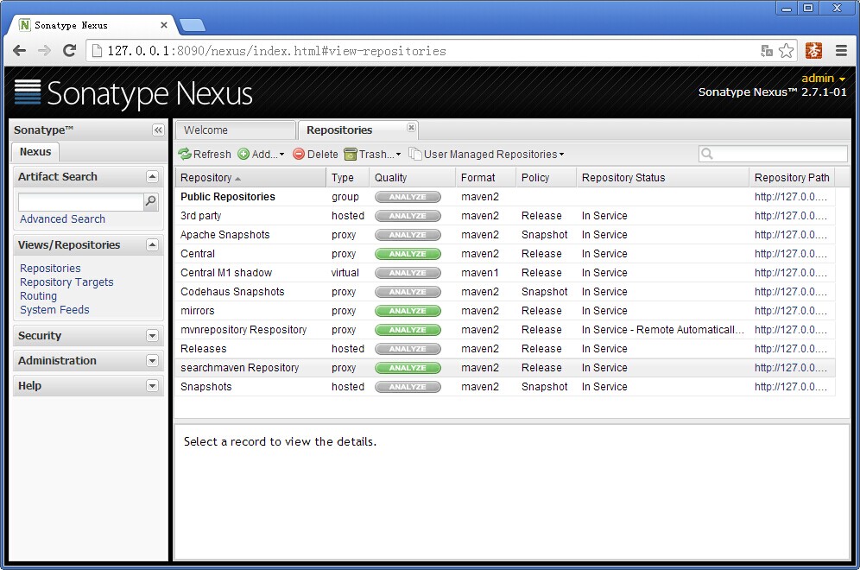The width and height of the screenshot is (860, 570).
Task: Open System Feeds link
Action: coord(55,309)
